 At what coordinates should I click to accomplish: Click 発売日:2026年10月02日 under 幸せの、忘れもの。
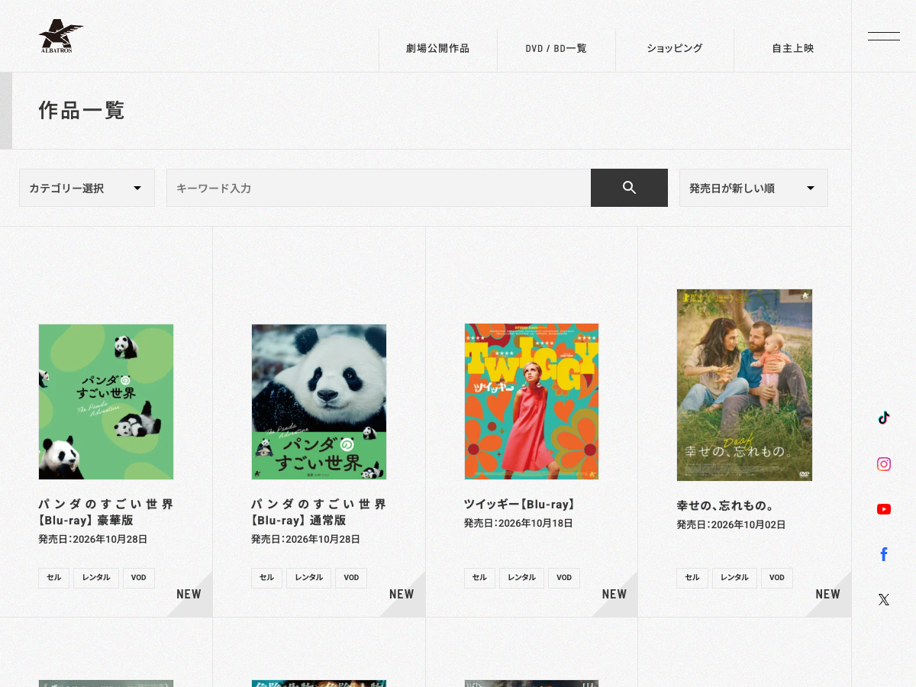[731, 525]
